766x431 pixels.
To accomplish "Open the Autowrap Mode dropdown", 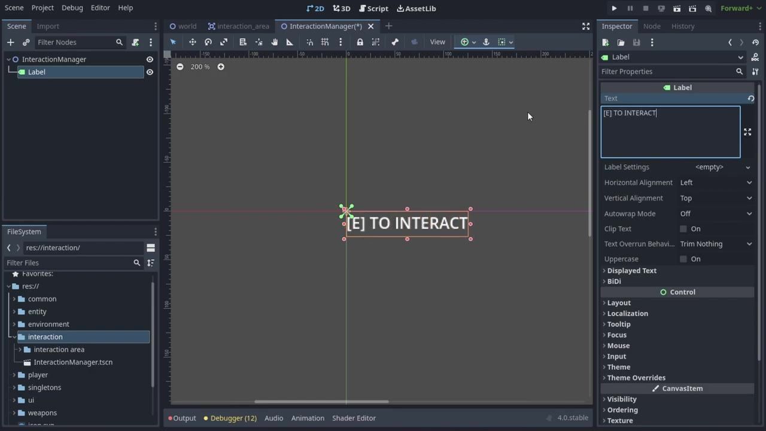I will click(716, 214).
